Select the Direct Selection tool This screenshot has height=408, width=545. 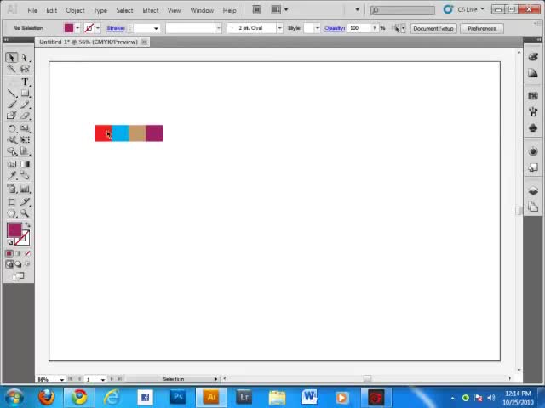25,58
